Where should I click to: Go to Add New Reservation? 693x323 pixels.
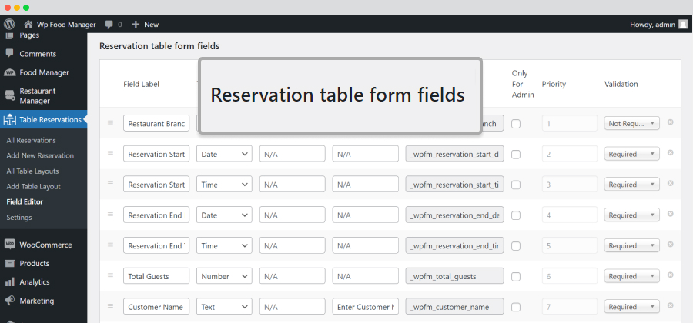point(40,156)
